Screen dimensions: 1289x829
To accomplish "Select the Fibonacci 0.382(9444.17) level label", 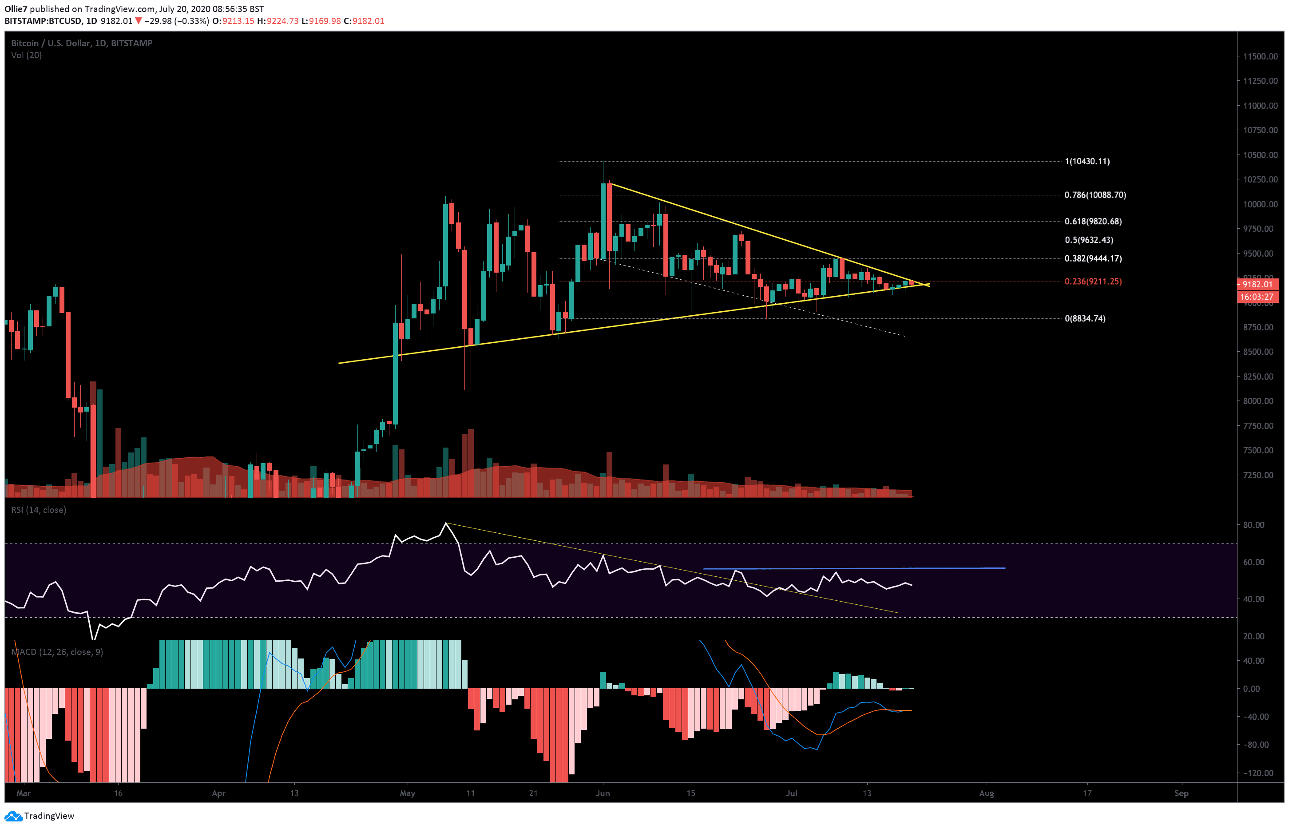I will pyautogui.click(x=1093, y=258).
